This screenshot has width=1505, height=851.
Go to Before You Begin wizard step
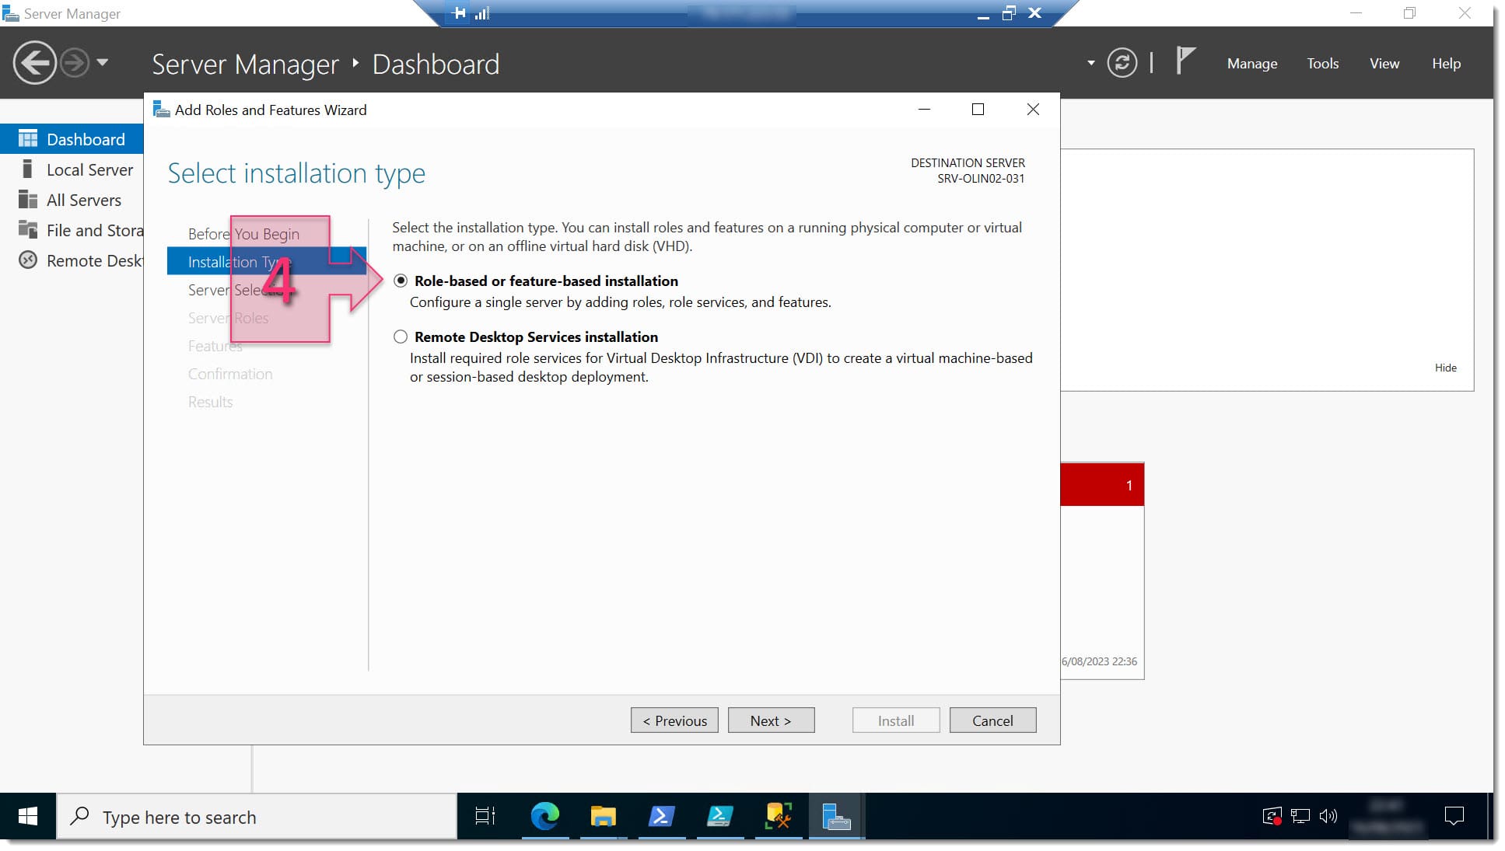[x=243, y=234]
